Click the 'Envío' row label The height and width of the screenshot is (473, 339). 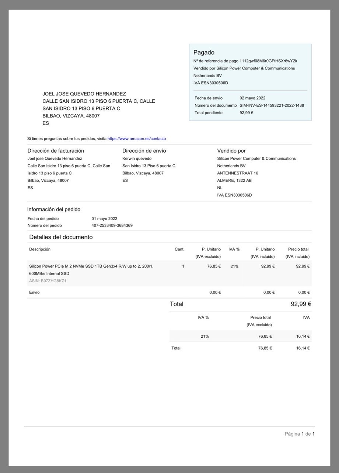[x=34, y=292]
